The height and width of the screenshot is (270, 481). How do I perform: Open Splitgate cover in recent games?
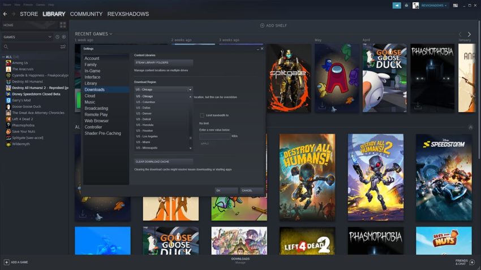[x=289, y=78]
